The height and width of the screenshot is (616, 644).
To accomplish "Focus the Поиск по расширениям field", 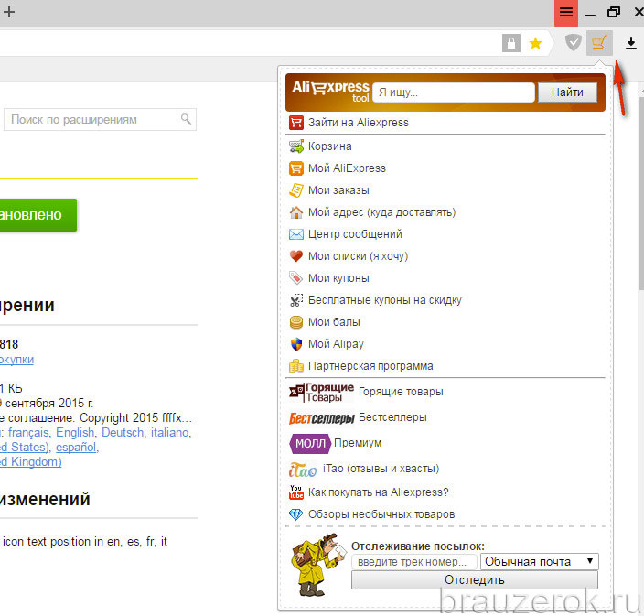I will [x=100, y=120].
